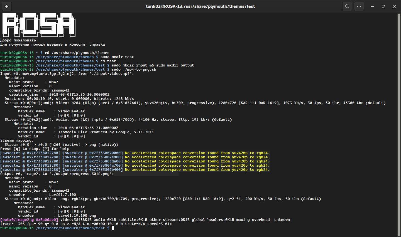
Task: Close the terminal window
Action: pyautogui.click(x=395, y=6)
